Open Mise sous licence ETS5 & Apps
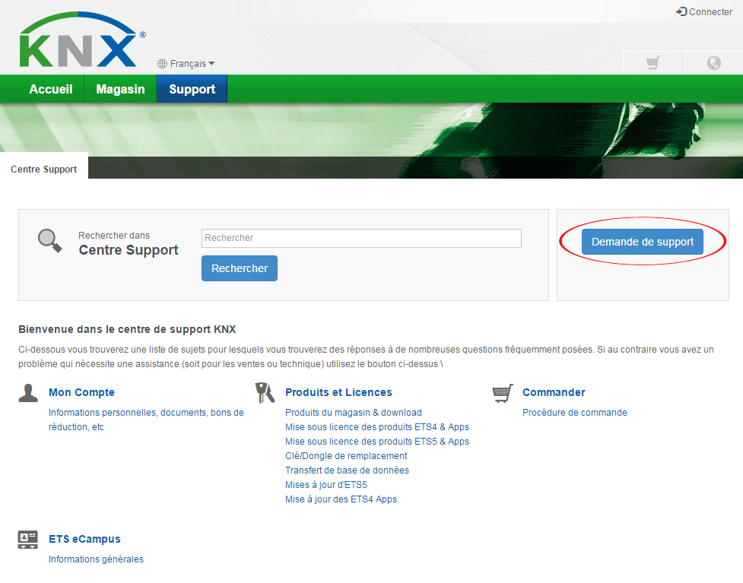 [x=377, y=442]
